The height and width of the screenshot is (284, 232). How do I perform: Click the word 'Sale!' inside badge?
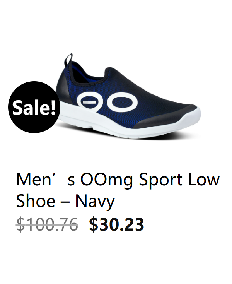click(34, 108)
